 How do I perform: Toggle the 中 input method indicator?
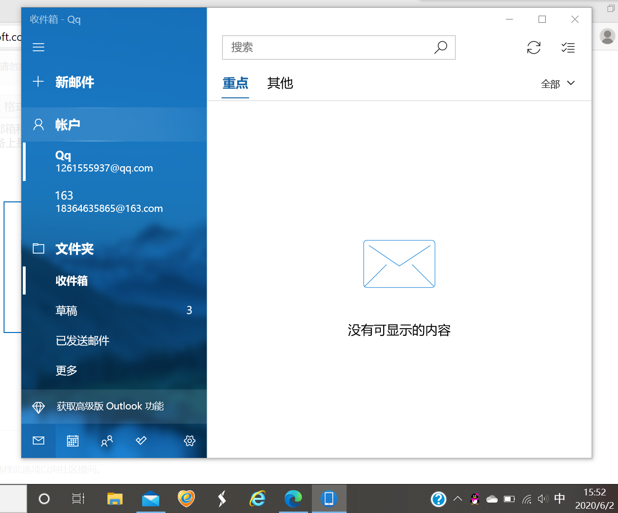coord(560,499)
